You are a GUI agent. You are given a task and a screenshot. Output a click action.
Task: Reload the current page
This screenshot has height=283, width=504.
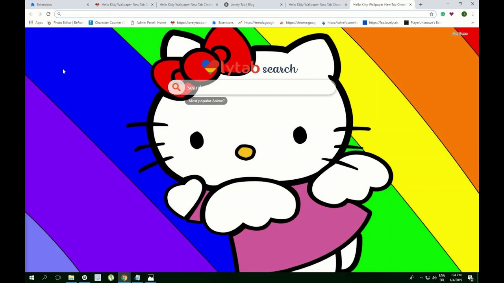48,14
